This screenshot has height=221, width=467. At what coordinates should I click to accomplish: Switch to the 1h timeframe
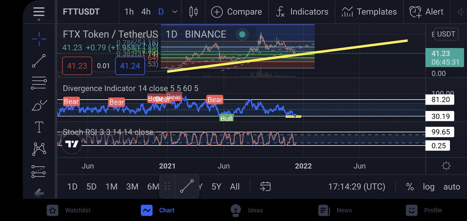[129, 12]
